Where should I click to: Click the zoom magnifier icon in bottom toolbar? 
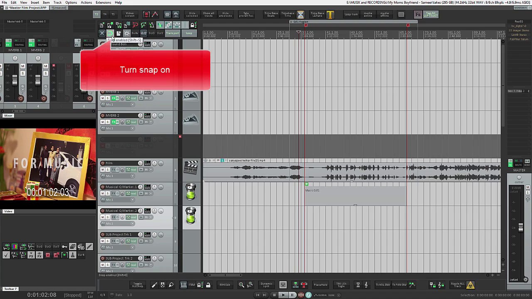point(241,285)
